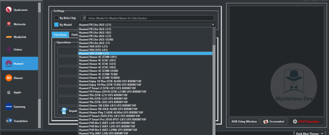
Task: Select Huawei Honor 4C (CHM-TL00)
Action: 145,74
